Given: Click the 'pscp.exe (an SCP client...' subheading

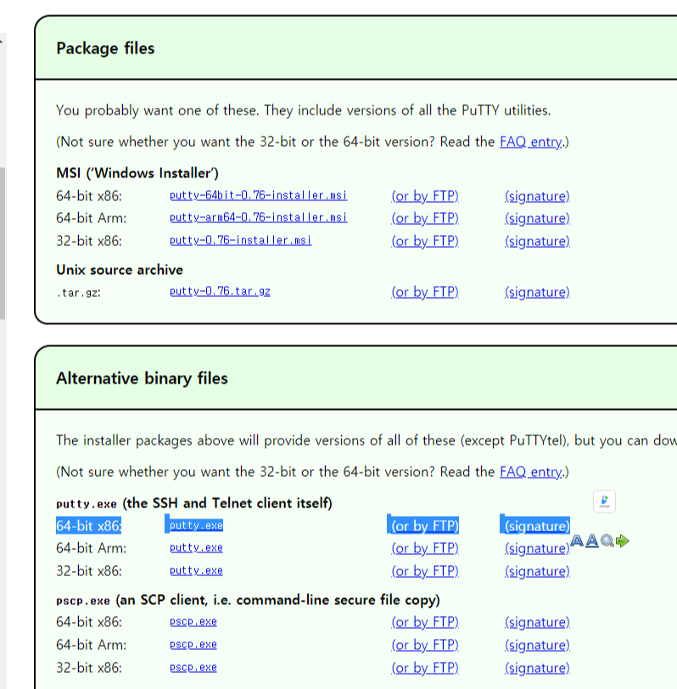Looking at the screenshot, I should pyautogui.click(x=248, y=600).
